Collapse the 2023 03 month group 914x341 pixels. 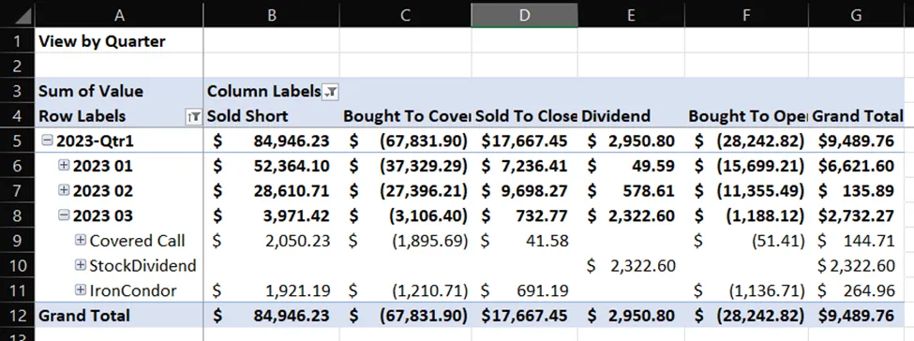64,215
